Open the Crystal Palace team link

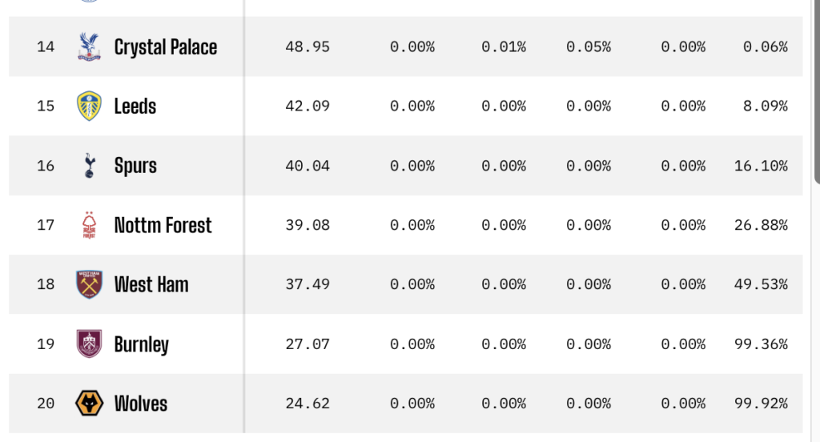pyautogui.click(x=166, y=47)
